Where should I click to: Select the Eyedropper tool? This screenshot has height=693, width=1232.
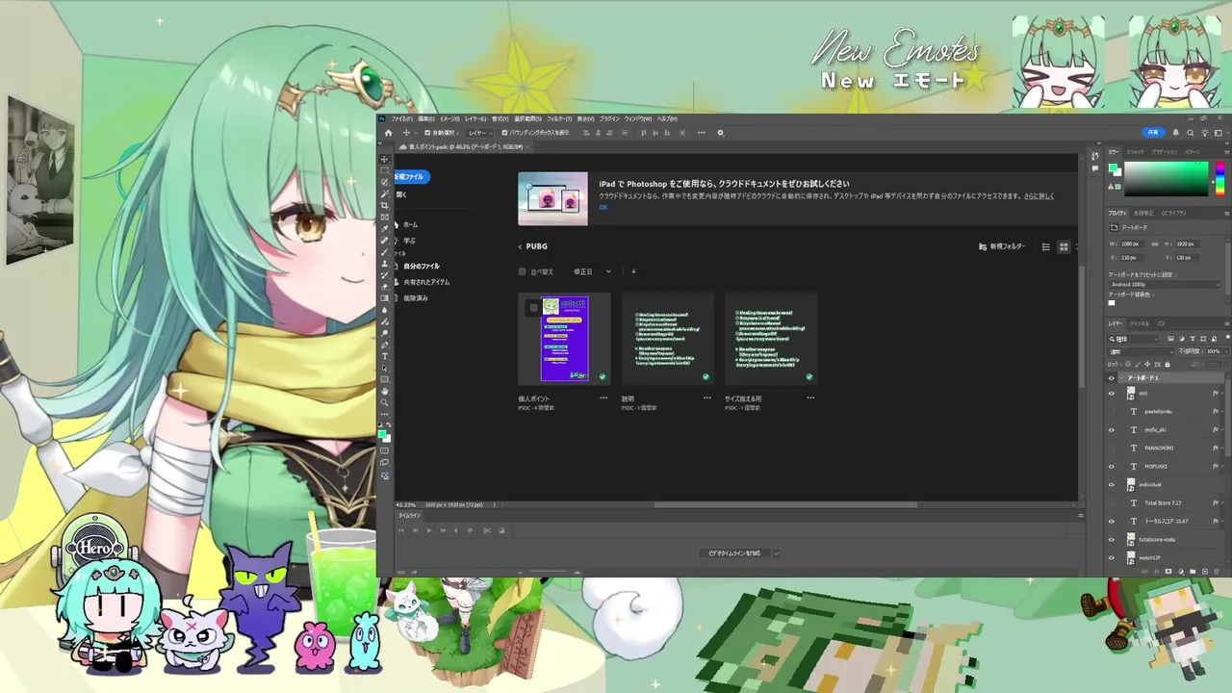(384, 229)
